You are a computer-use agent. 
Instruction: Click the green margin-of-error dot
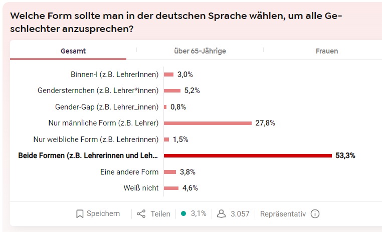click(183, 213)
